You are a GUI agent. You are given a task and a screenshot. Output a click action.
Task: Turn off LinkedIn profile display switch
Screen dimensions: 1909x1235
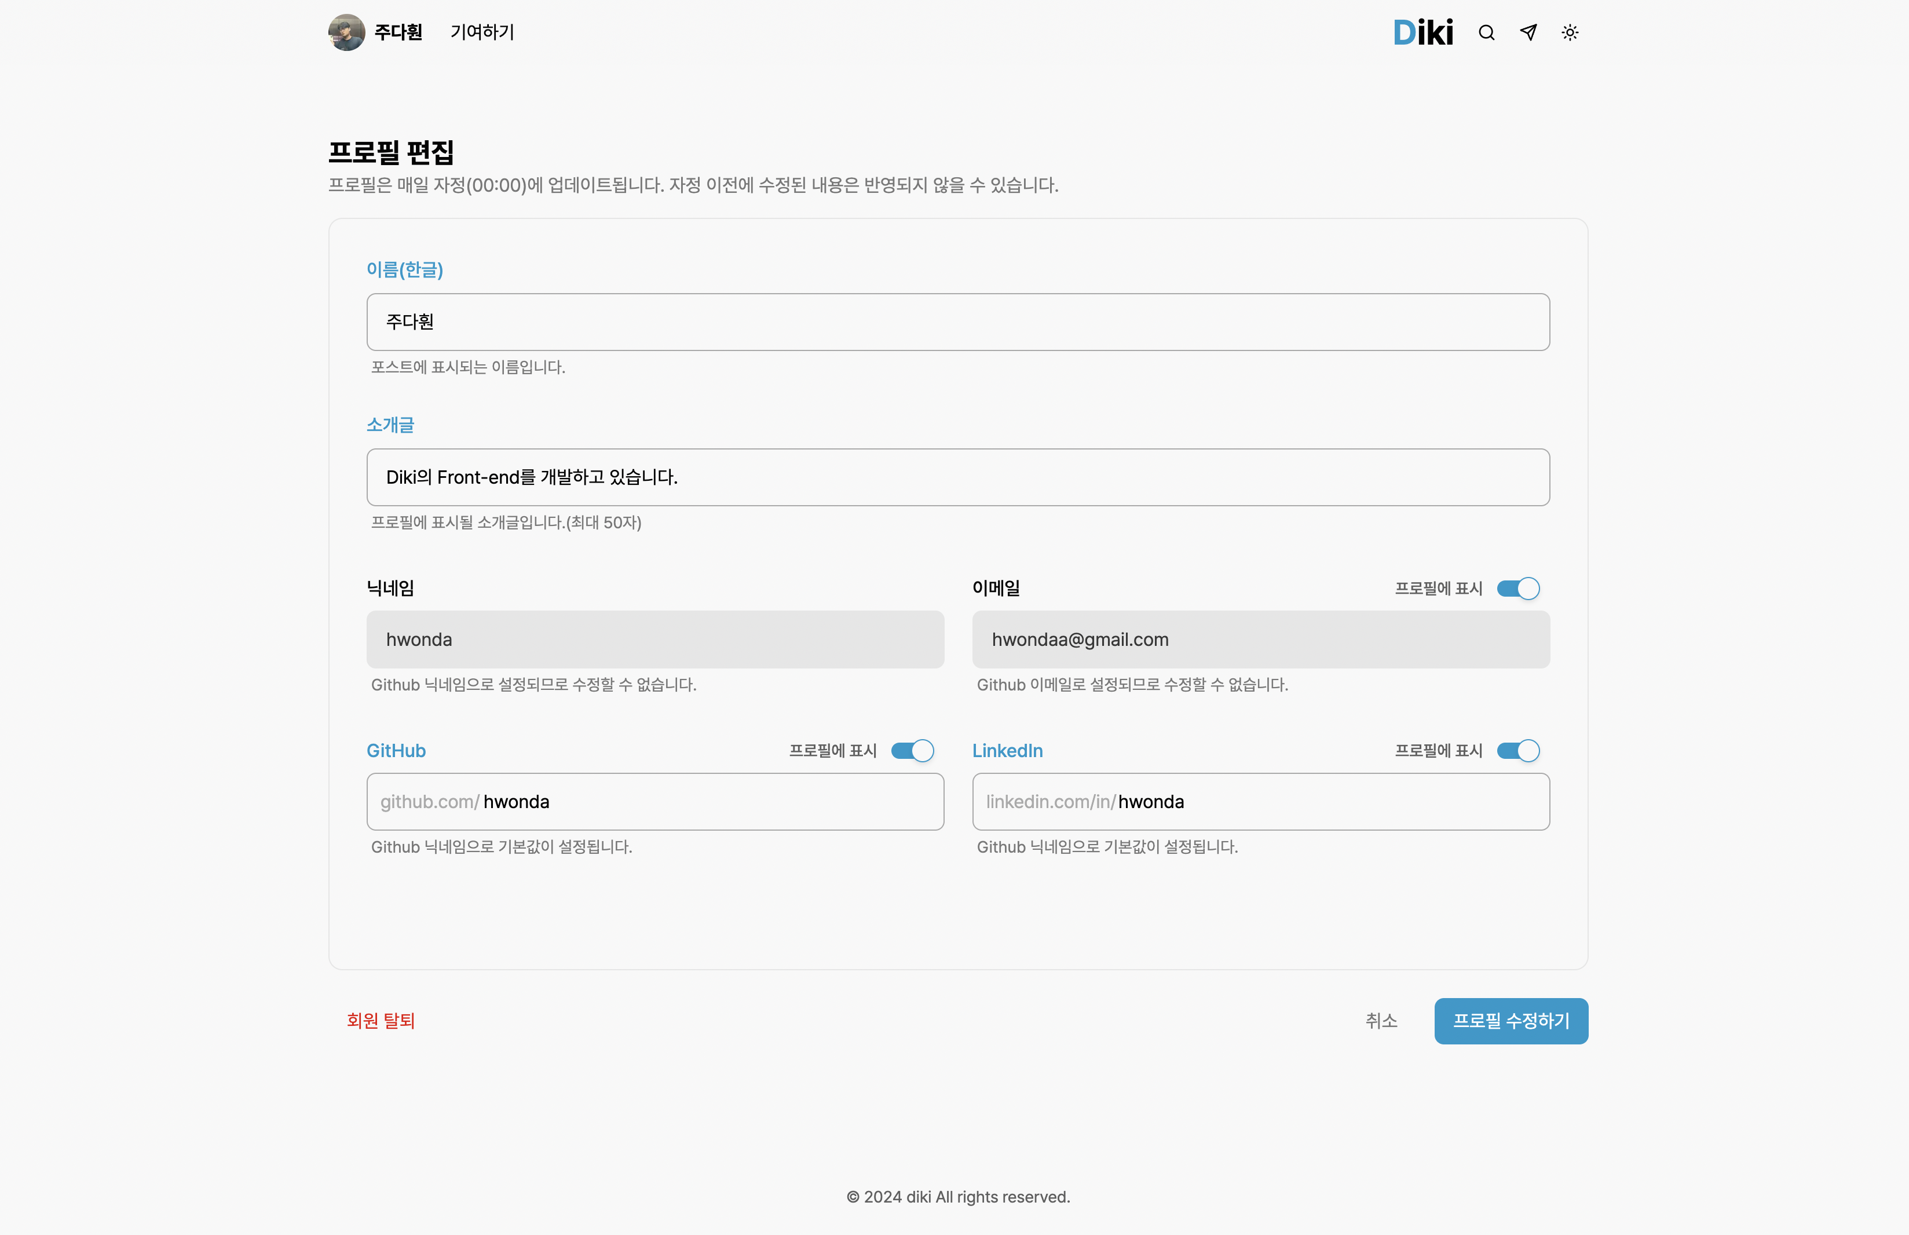(x=1517, y=751)
